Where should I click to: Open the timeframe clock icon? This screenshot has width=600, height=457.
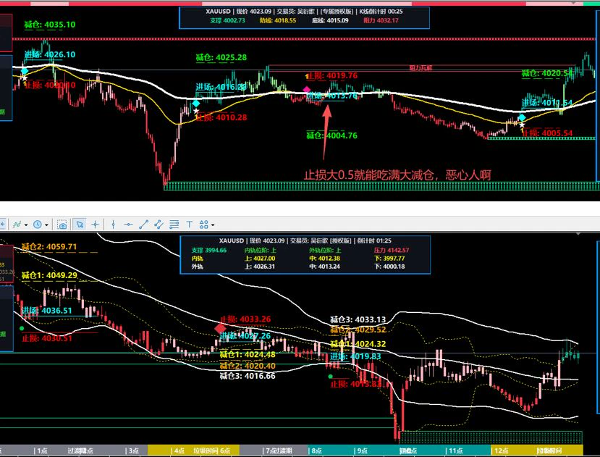click(x=38, y=225)
